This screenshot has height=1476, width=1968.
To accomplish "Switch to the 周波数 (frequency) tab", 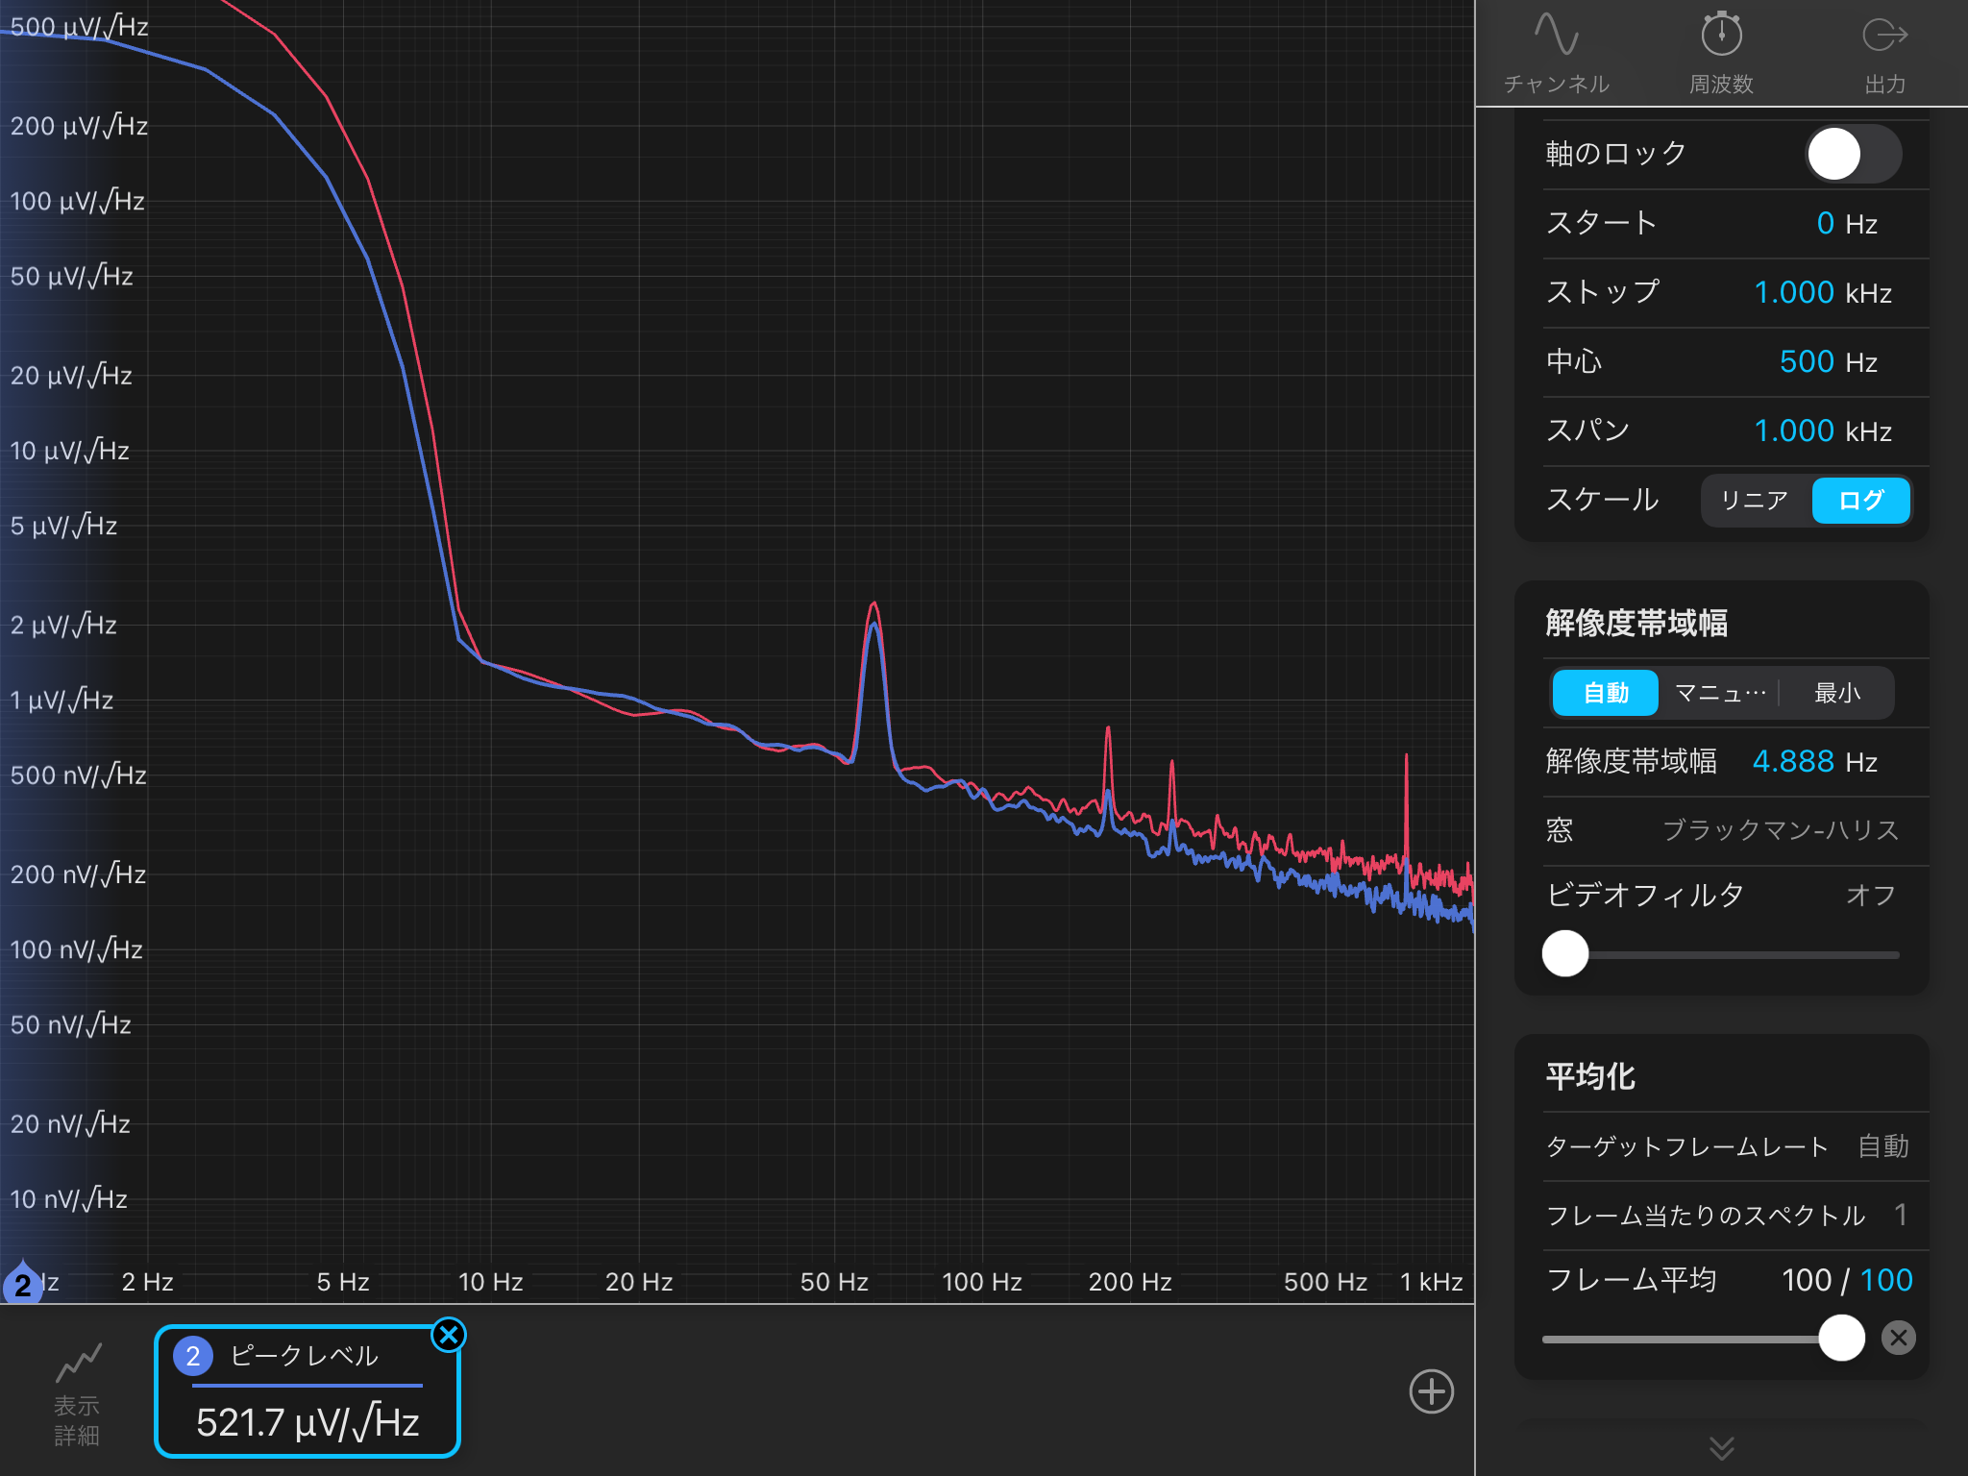I will tap(1721, 53).
